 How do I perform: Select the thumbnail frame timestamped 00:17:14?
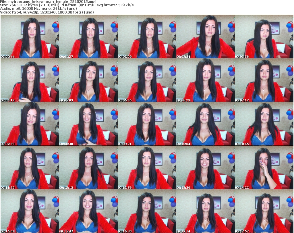pyautogui.click(x=206, y=211)
